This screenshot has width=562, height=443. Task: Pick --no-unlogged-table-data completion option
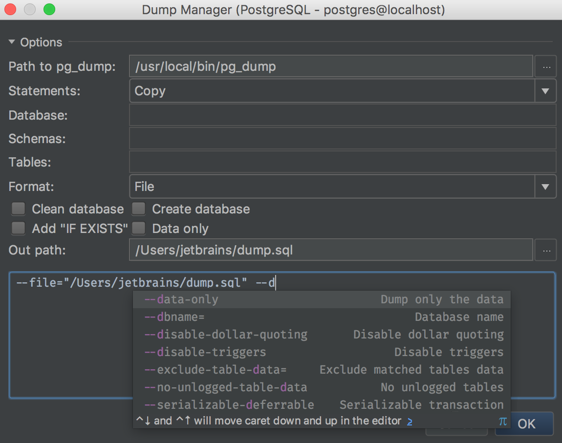coord(322,387)
